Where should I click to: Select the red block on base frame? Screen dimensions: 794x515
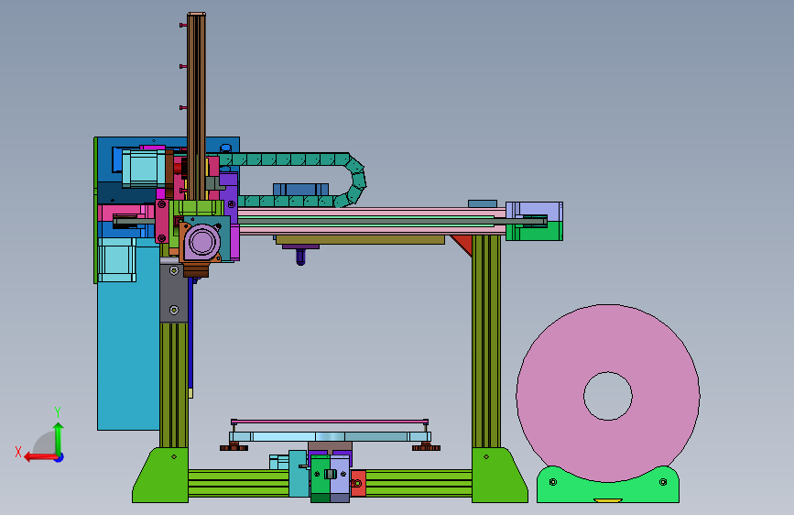(358, 483)
